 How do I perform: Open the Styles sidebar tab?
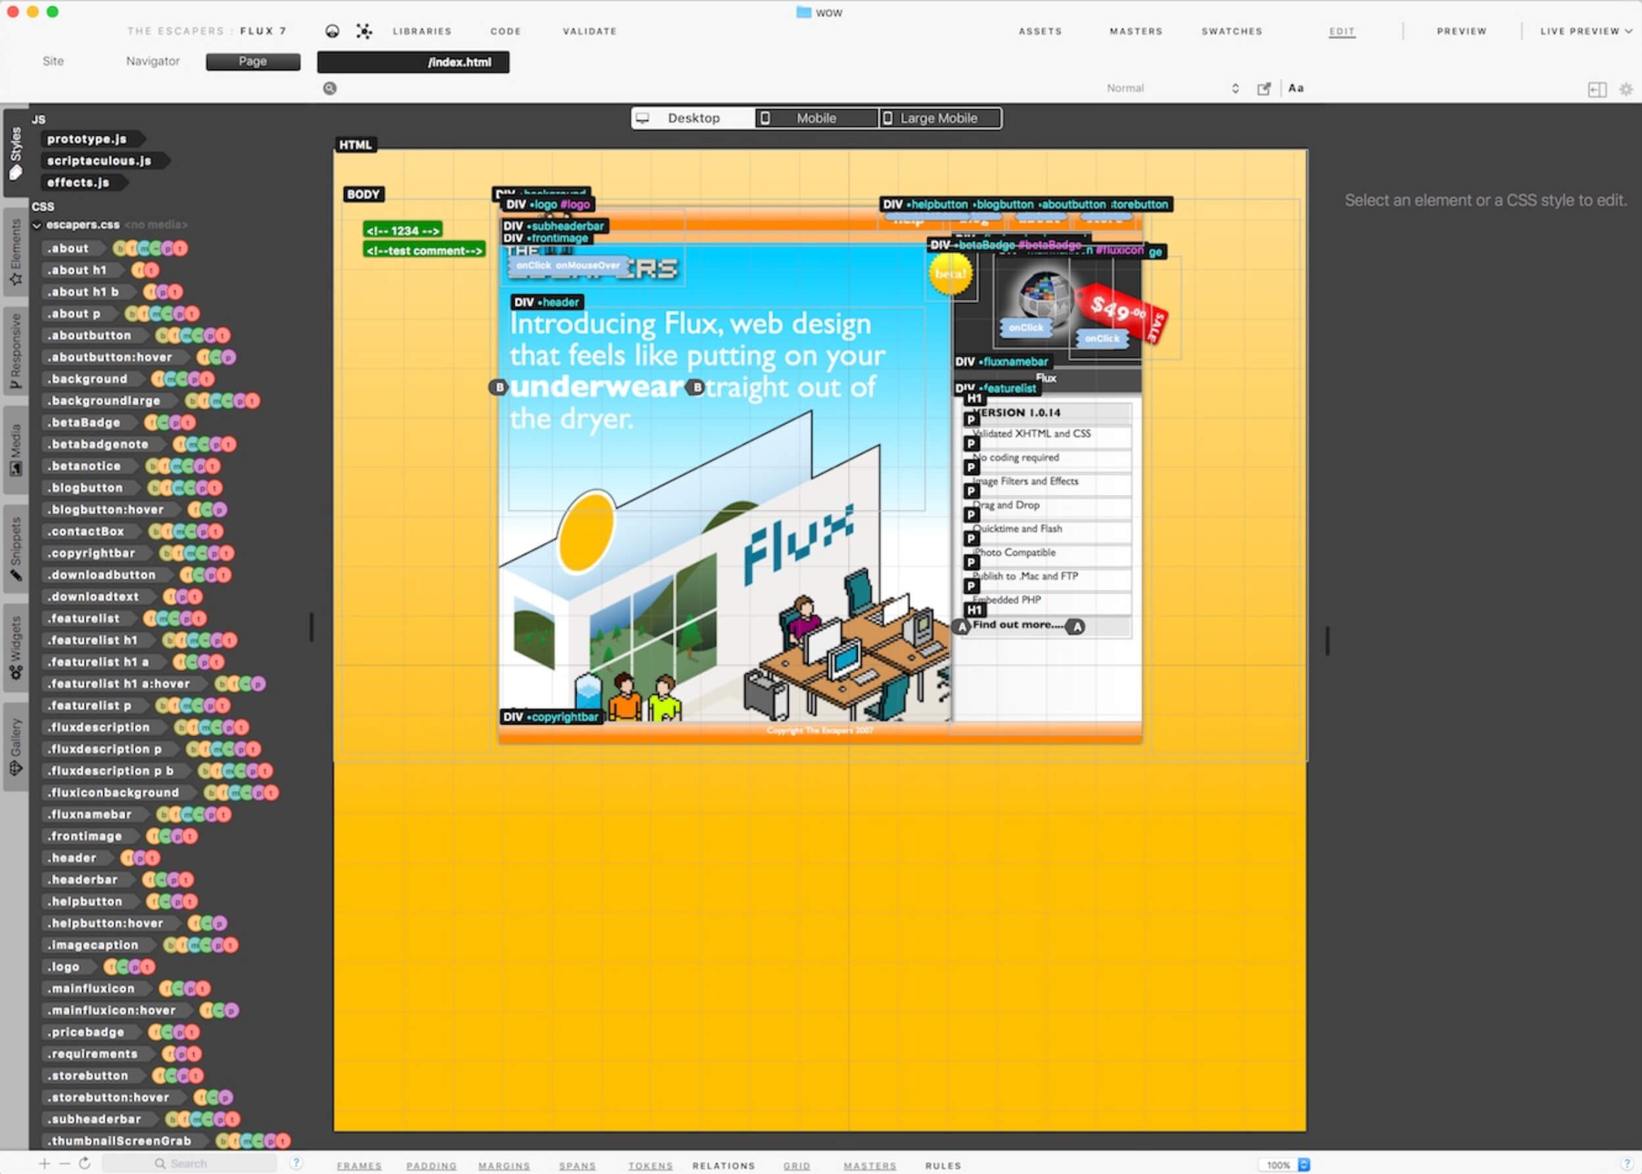click(x=16, y=153)
